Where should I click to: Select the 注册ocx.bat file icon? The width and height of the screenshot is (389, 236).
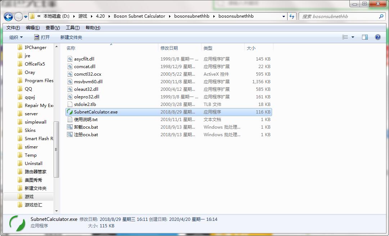[70, 135]
